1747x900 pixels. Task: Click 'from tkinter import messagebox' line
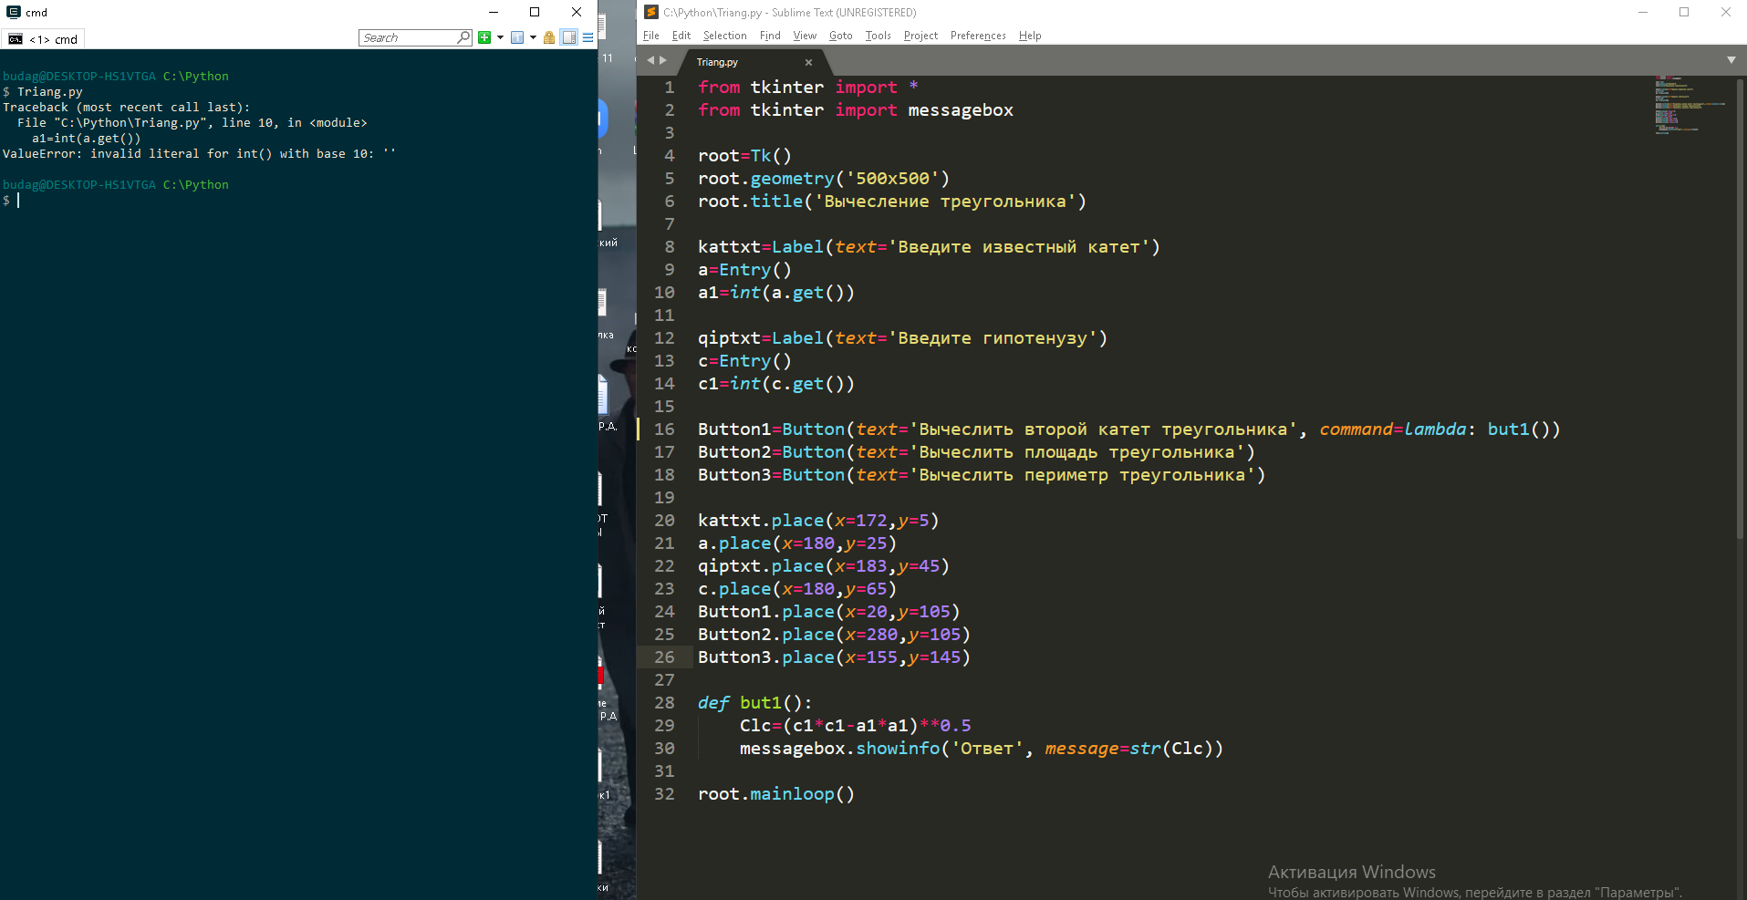coord(856,110)
